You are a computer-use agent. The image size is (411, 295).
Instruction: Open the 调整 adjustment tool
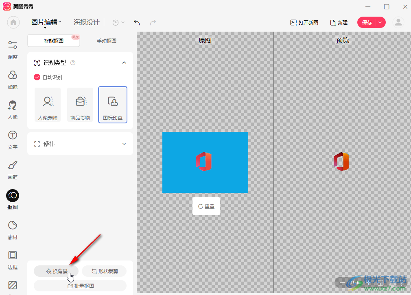coord(13,50)
